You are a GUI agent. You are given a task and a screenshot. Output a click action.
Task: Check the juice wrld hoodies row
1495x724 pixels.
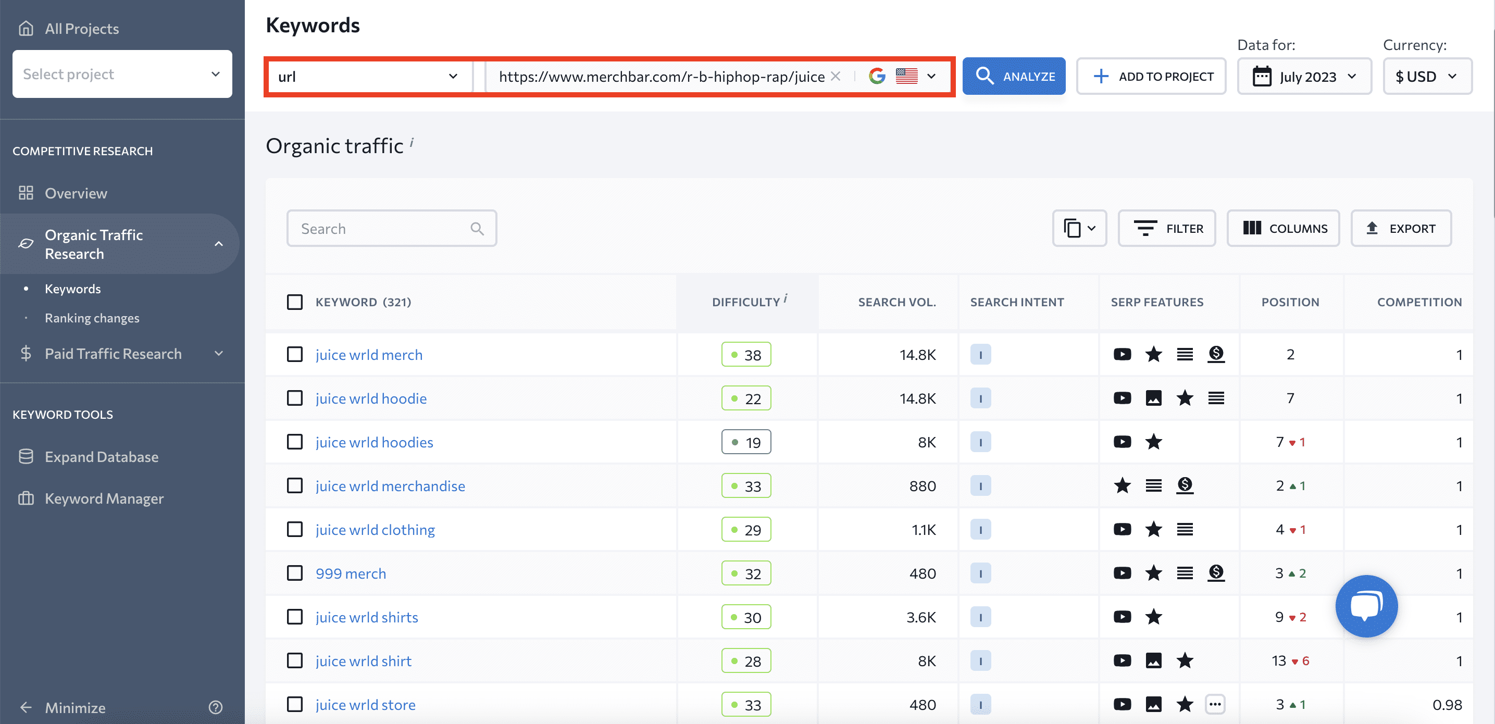tap(295, 442)
